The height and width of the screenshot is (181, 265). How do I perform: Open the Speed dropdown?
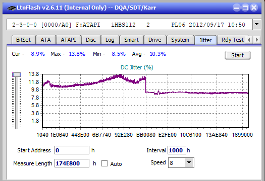click(189, 163)
